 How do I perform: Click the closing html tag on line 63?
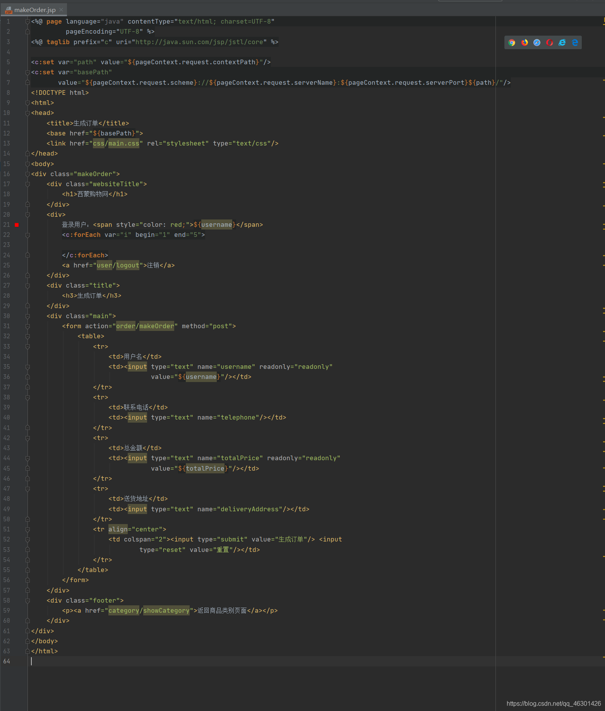click(45, 651)
